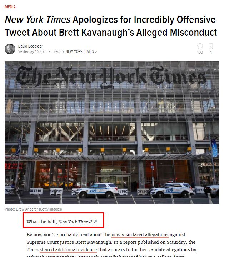The height and width of the screenshot is (257, 225).
Task: Click the bookmark count of 4
Action: tap(211, 52)
